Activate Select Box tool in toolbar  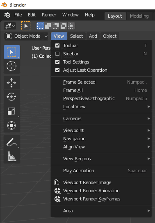[12, 52]
